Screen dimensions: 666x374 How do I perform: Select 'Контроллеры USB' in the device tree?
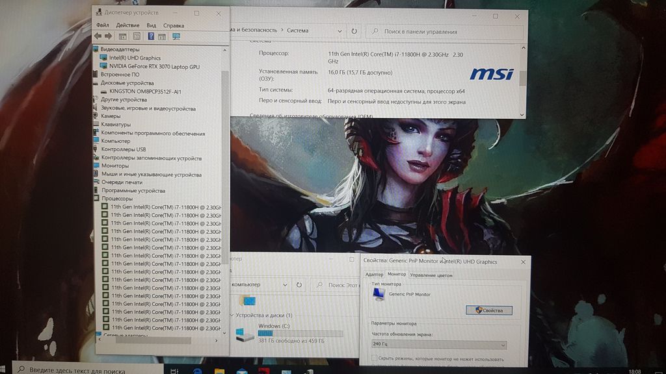pos(124,149)
